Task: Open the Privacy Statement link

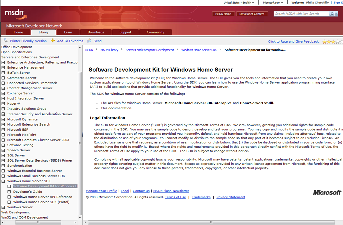Action: click(x=231, y=197)
